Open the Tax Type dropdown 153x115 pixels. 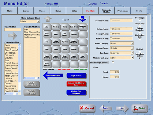tap(132, 53)
